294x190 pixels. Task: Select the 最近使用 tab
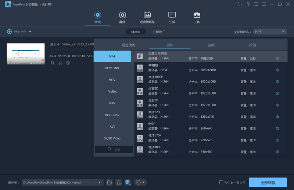[129, 45]
